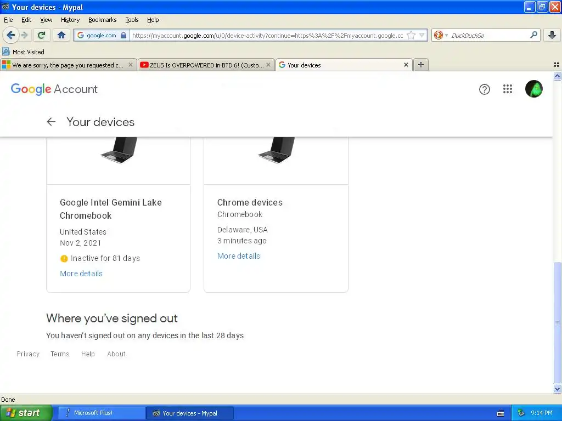
Task: Open the Help footer link
Action: click(88, 354)
